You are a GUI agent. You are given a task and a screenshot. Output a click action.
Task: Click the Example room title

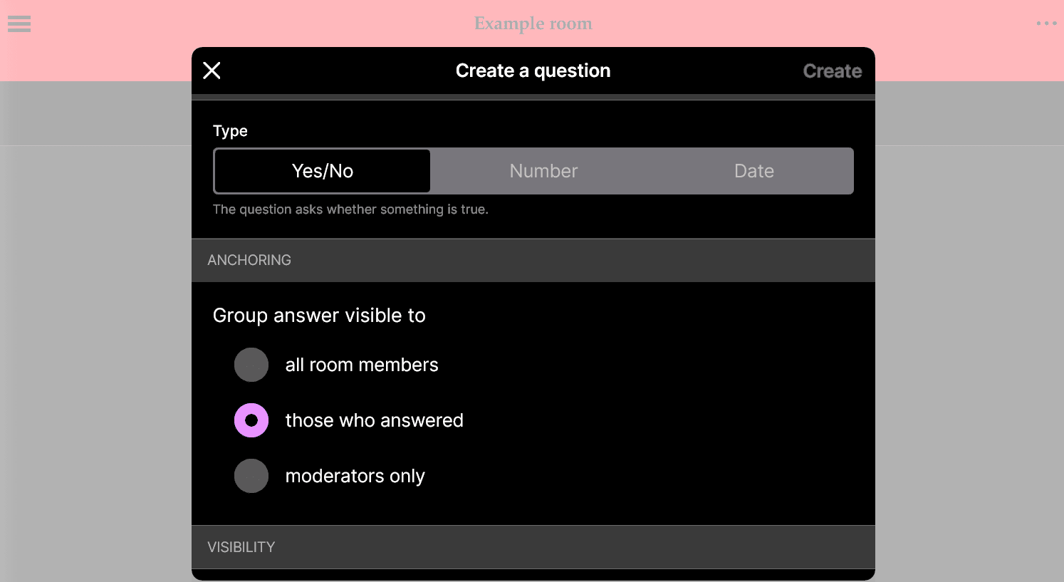point(533,24)
